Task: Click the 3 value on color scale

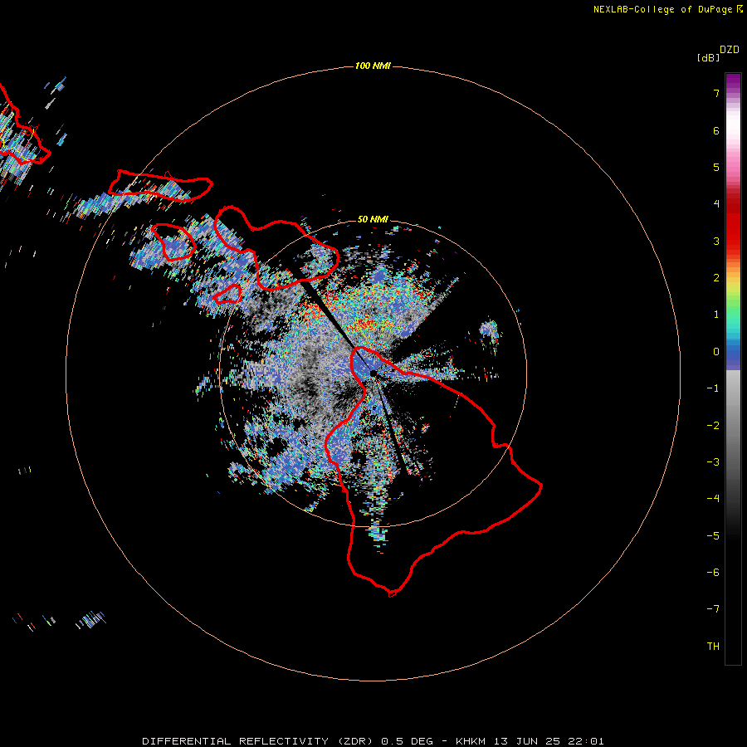Action: coord(716,241)
